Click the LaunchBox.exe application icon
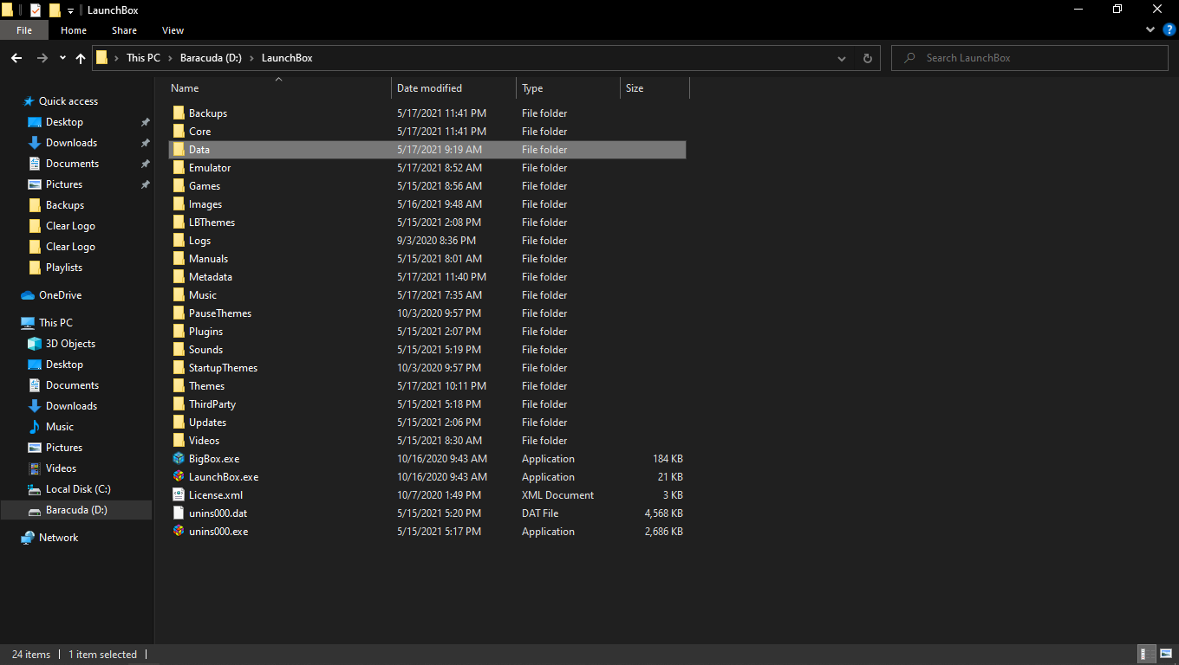This screenshot has height=665, width=1179. 179,477
